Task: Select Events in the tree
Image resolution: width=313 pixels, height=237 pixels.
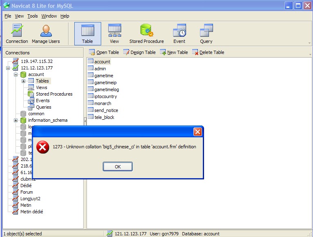Action: (43, 101)
